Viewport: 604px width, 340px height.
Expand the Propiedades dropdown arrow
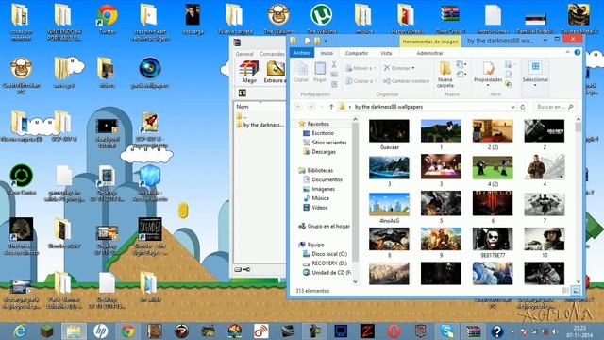[x=488, y=85]
